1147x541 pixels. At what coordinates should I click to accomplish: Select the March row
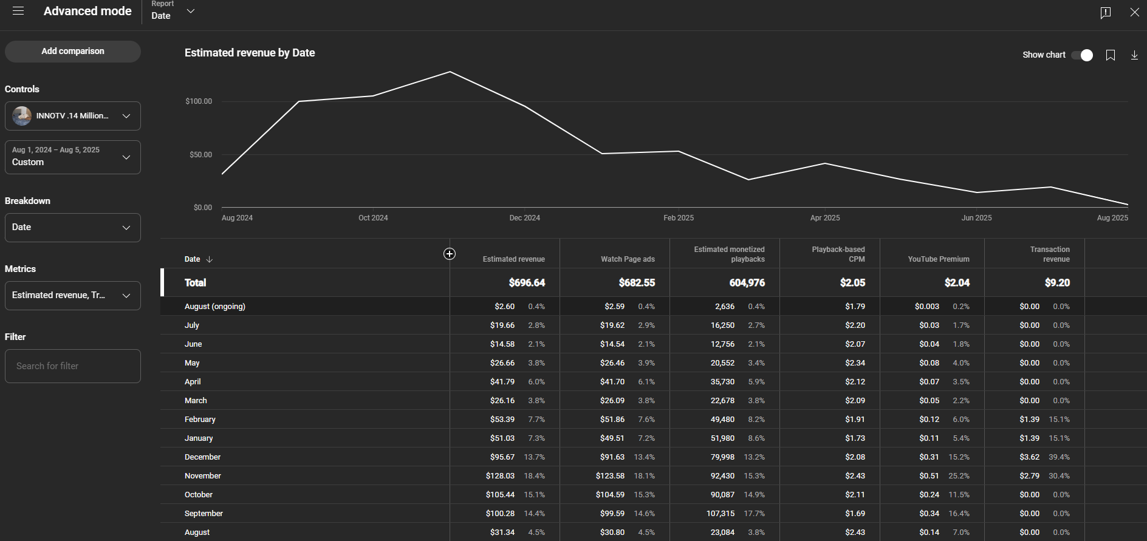click(x=653, y=401)
